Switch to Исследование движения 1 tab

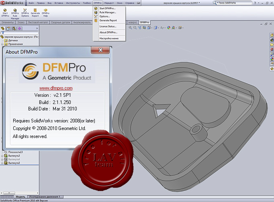[45, 197]
